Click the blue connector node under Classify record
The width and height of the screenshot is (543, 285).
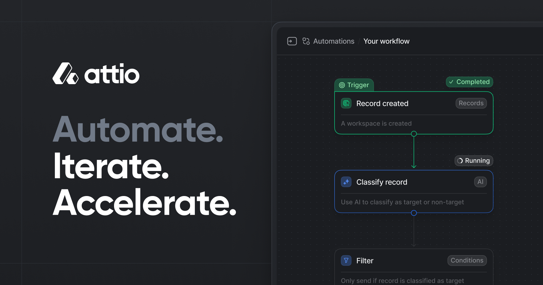click(414, 213)
